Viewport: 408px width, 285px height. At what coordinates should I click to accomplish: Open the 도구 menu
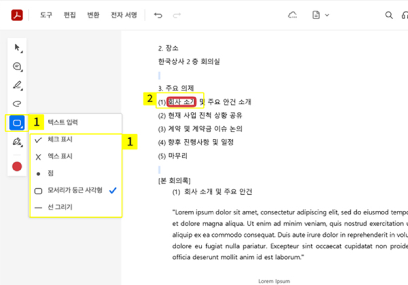(x=46, y=15)
